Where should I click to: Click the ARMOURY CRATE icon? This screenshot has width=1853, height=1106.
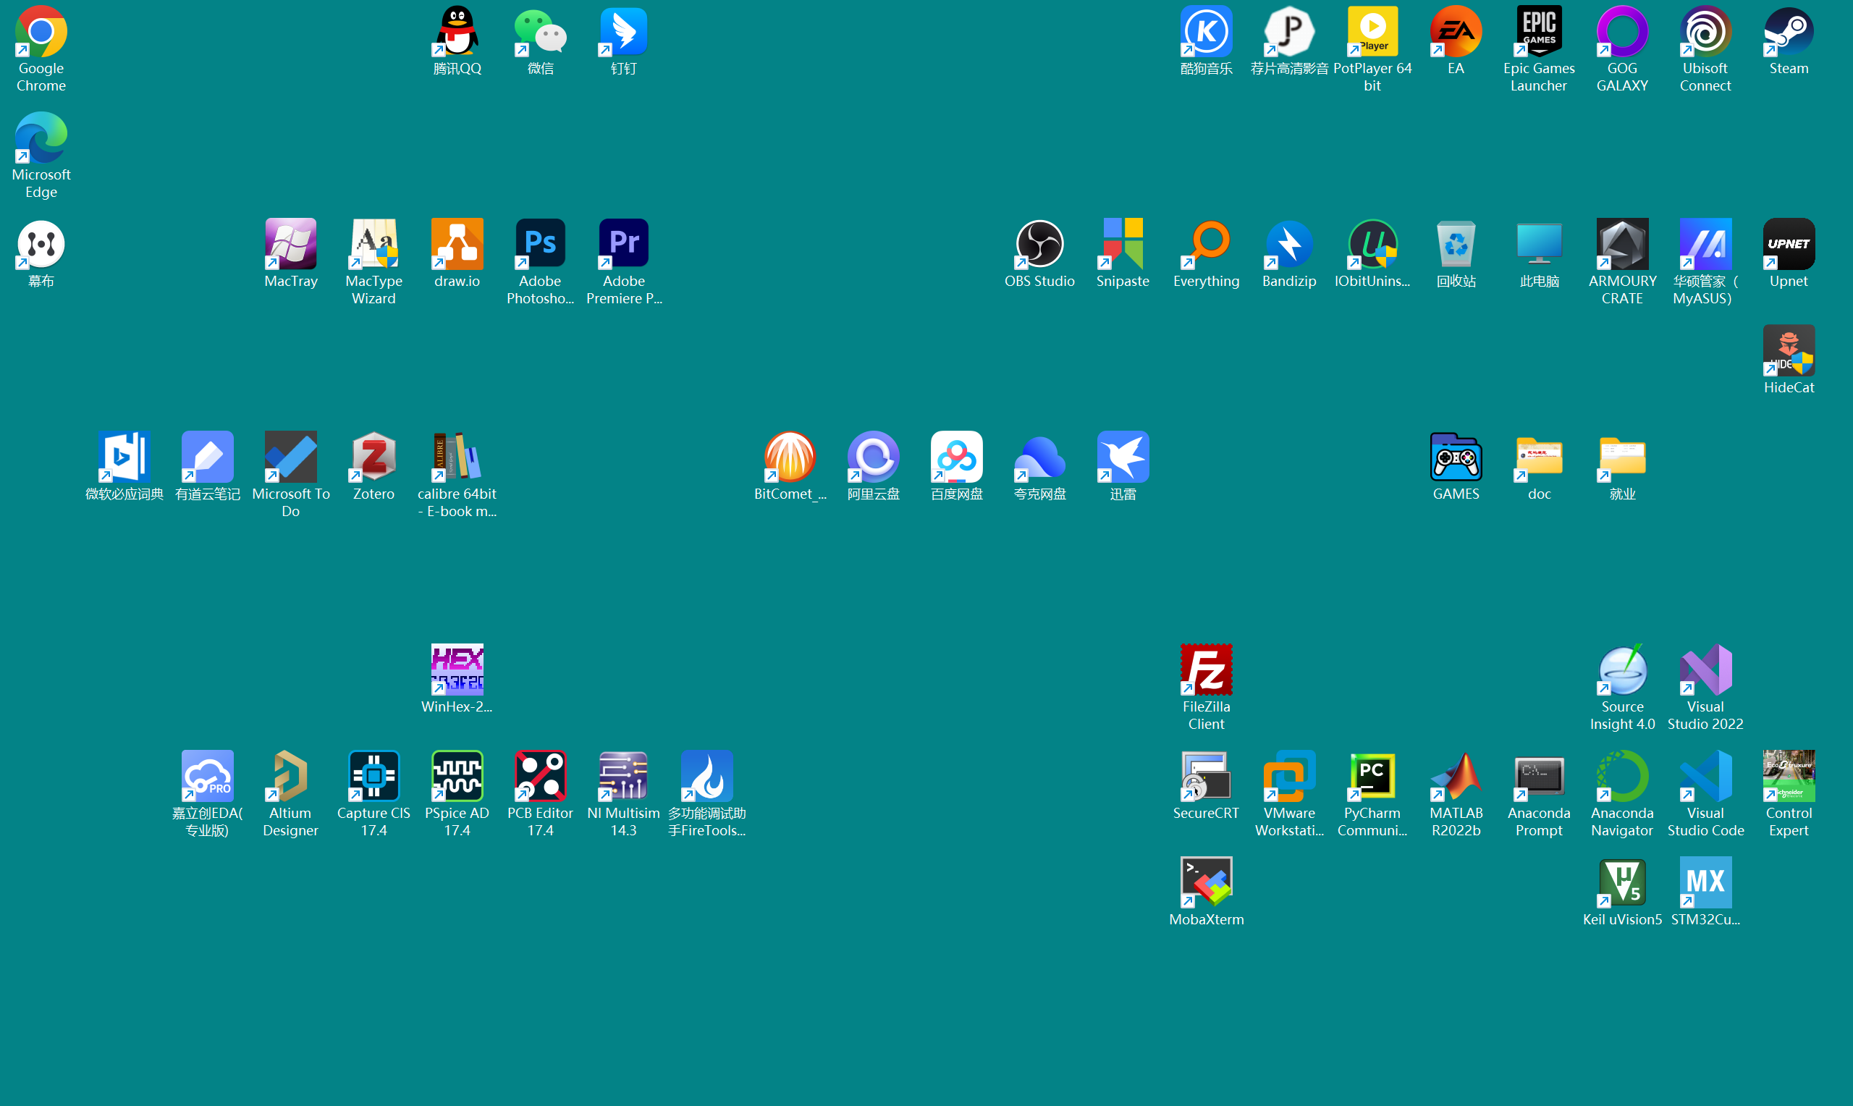pyautogui.click(x=1622, y=245)
